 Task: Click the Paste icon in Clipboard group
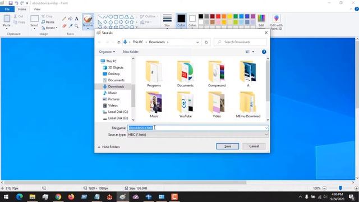point(7,19)
